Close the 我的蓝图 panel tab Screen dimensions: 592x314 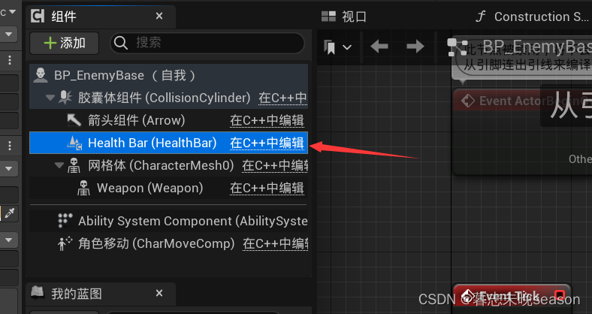[x=159, y=293]
